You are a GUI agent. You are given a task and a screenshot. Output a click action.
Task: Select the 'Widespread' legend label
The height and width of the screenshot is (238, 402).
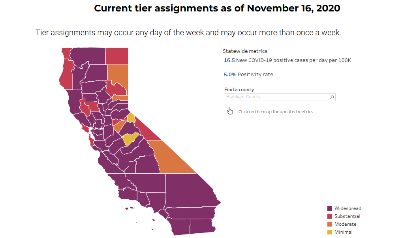348,208
